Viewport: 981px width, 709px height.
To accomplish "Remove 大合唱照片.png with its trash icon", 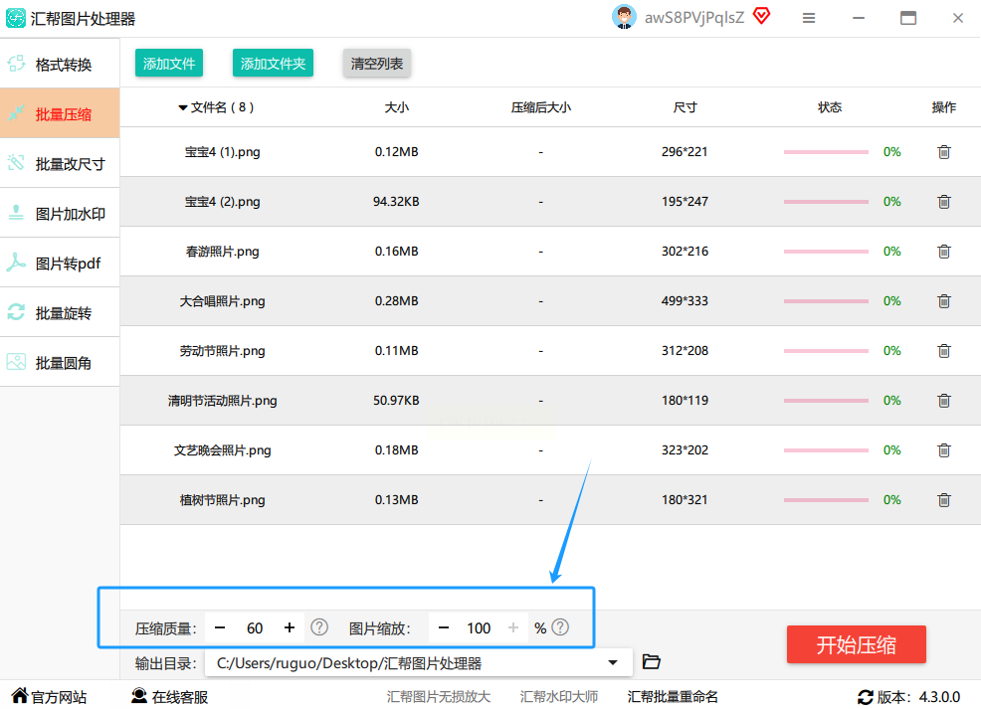I will point(943,301).
